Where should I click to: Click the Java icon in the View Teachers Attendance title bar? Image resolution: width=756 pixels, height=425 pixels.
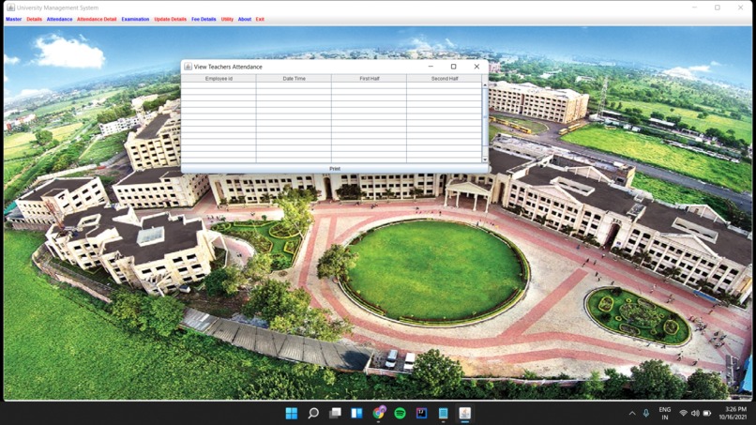pyautogui.click(x=188, y=67)
